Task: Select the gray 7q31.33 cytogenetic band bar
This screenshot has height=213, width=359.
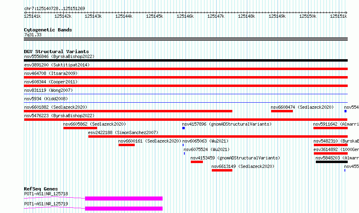Action: click(186, 39)
